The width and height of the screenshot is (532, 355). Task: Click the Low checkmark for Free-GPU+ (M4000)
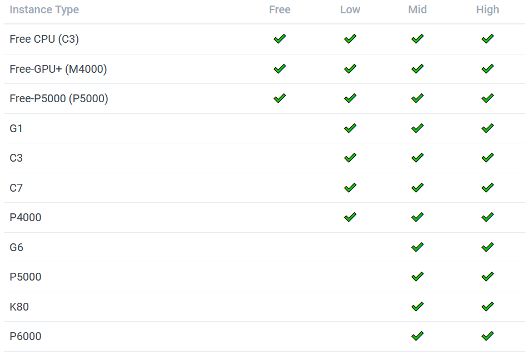click(x=350, y=69)
